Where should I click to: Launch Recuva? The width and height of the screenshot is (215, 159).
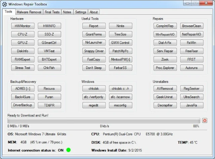[49, 88]
